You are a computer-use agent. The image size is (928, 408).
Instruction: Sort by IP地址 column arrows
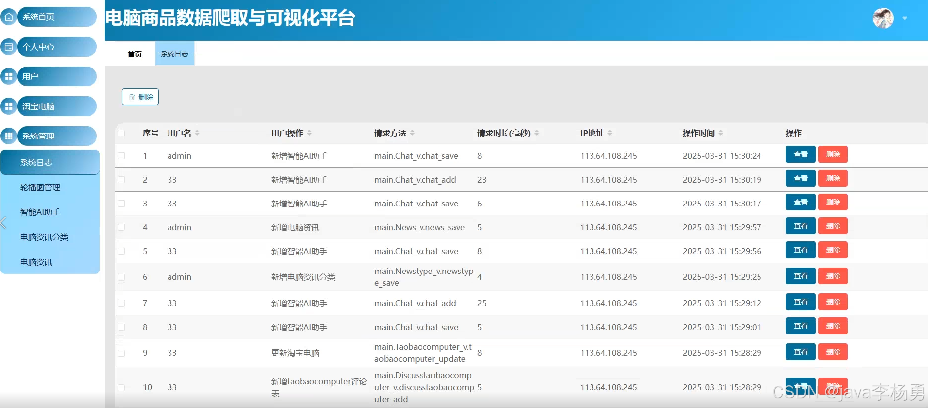point(610,133)
